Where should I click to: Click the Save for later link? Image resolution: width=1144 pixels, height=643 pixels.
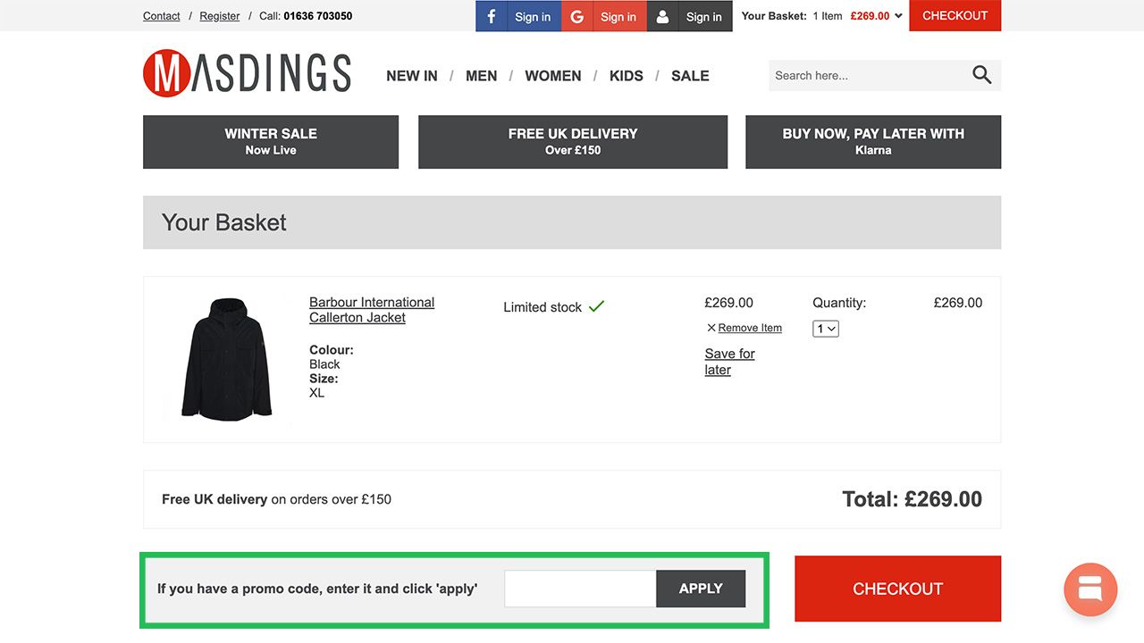(730, 362)
